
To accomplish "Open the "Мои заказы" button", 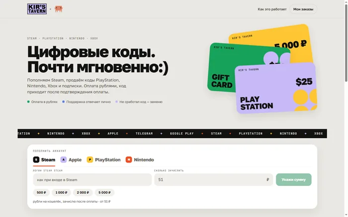I will (x=303, y=9).
